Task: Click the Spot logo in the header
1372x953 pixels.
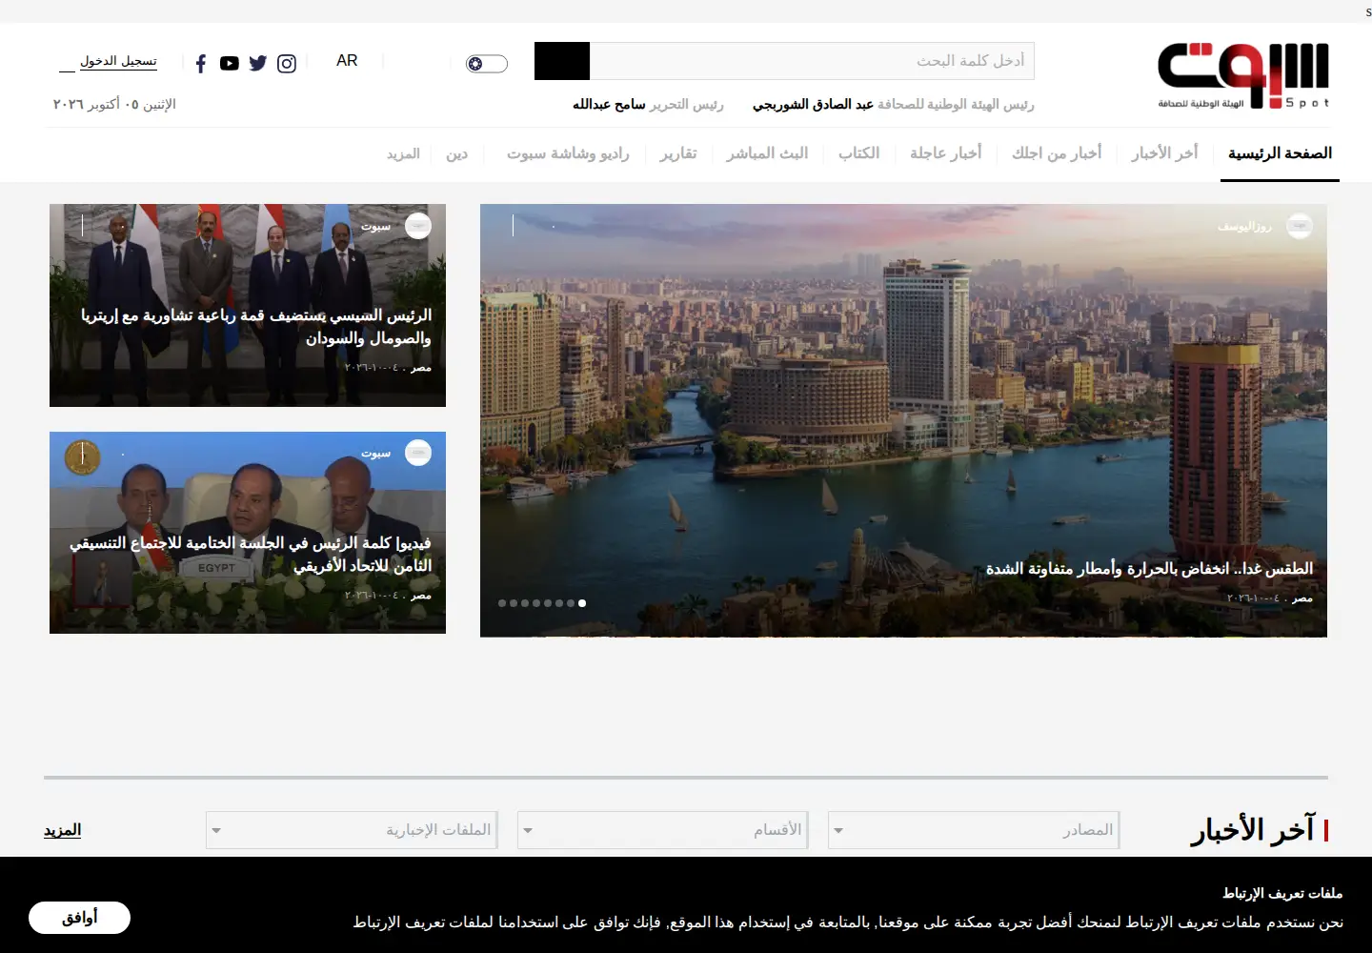Action: click(1243, 75)
